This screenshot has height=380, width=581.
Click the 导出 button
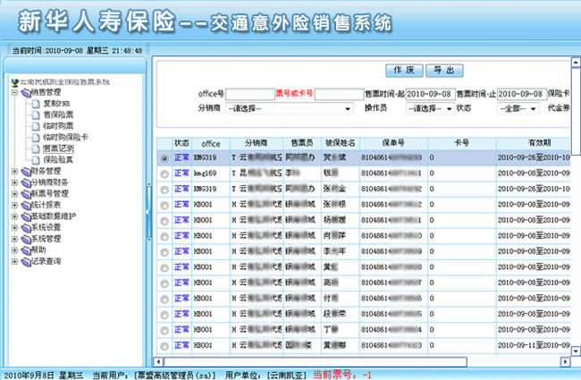pos(444,71)
